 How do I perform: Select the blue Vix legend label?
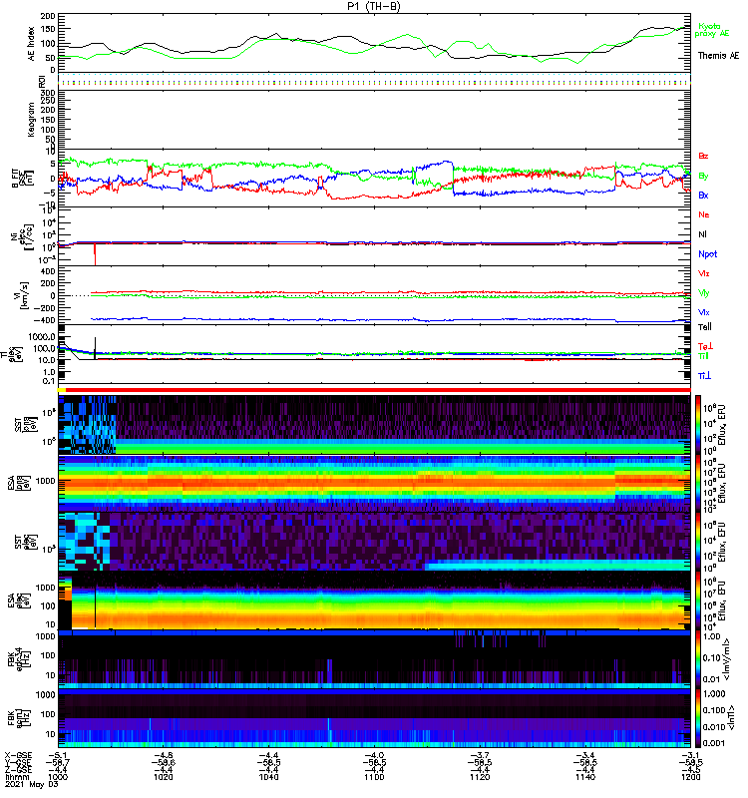[703, 312]
